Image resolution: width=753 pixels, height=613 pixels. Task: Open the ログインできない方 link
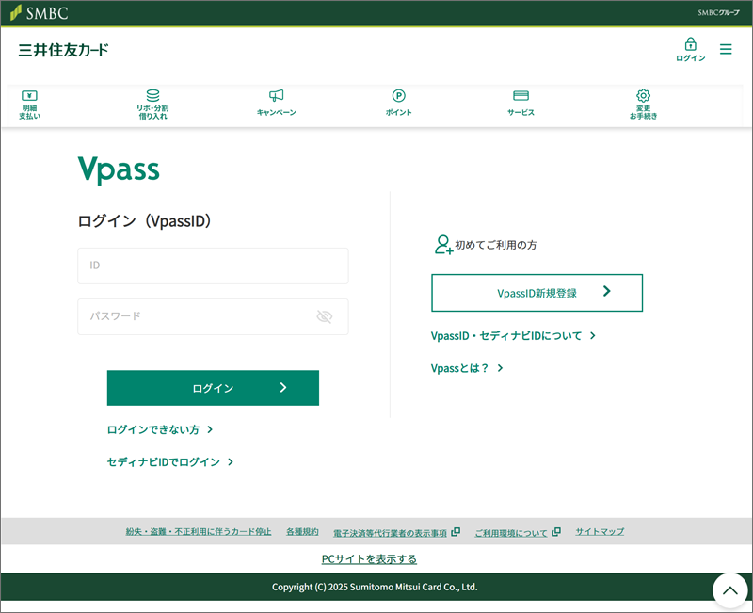[x=160, y=429]
